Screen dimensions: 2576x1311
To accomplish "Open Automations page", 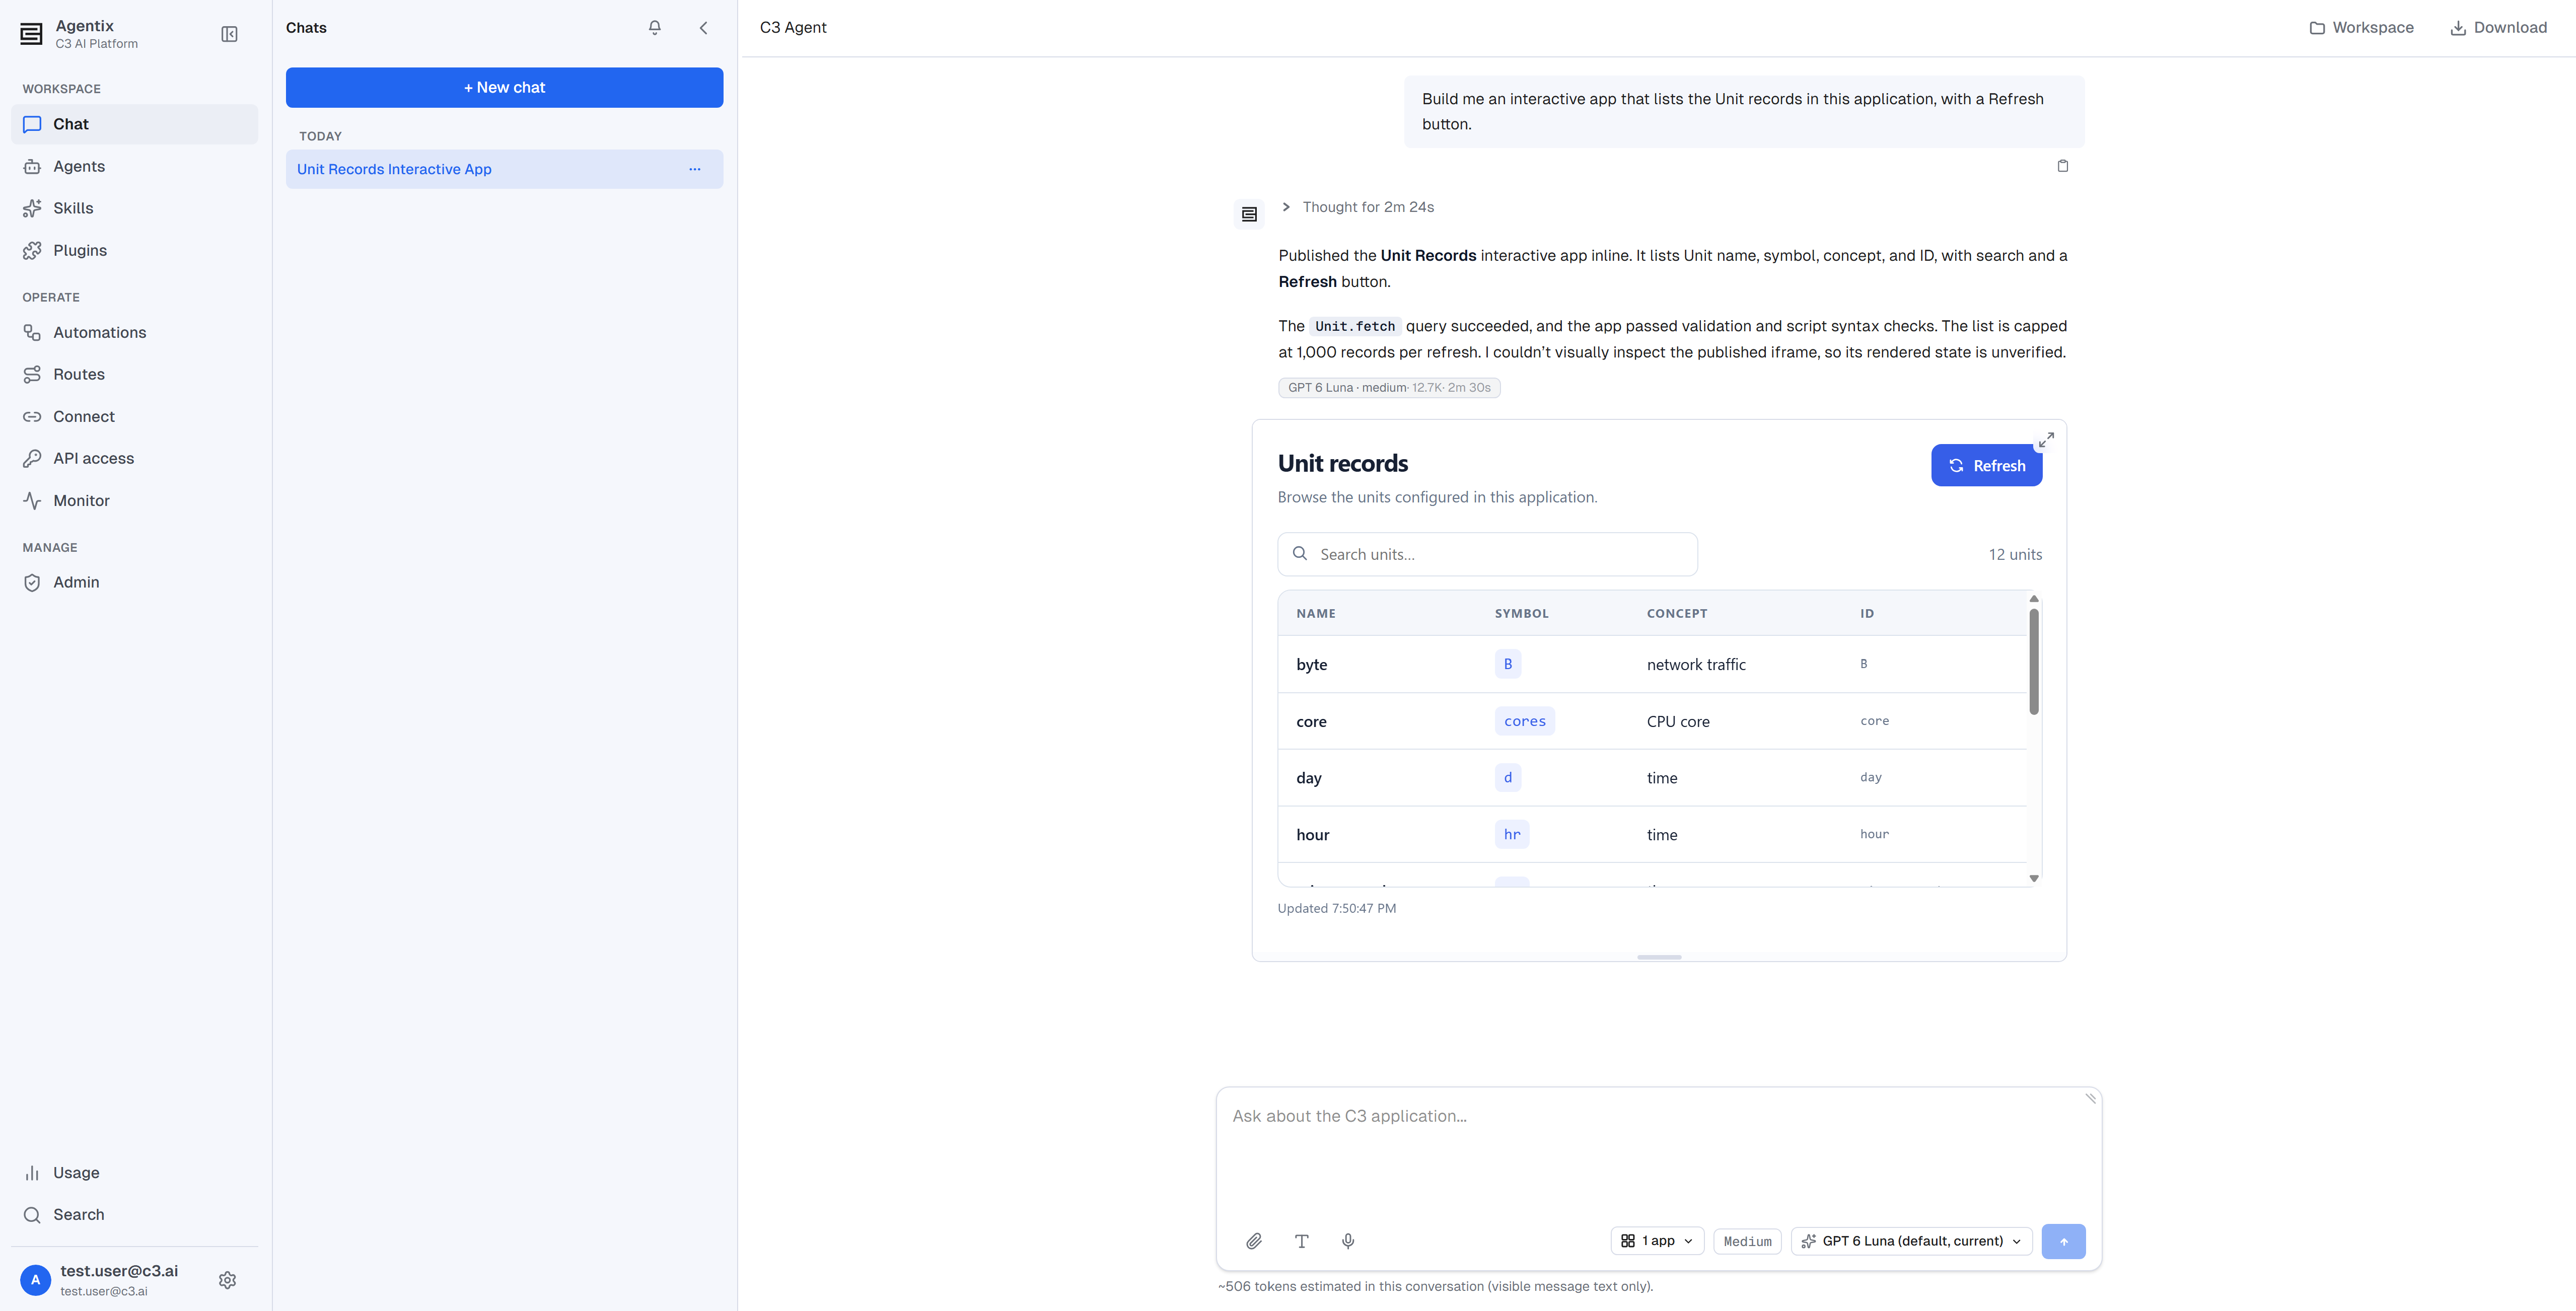I will tap(134, 332).
